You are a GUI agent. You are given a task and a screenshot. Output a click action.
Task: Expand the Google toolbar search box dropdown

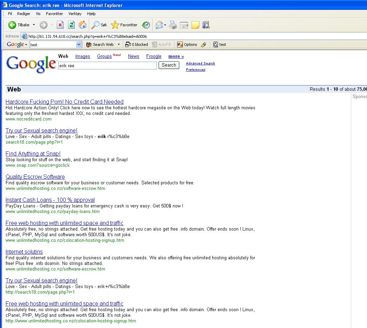[x=79, y=45]
